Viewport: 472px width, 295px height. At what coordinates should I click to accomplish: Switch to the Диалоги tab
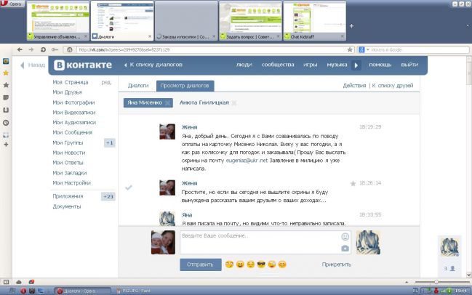tap(138, 86)
